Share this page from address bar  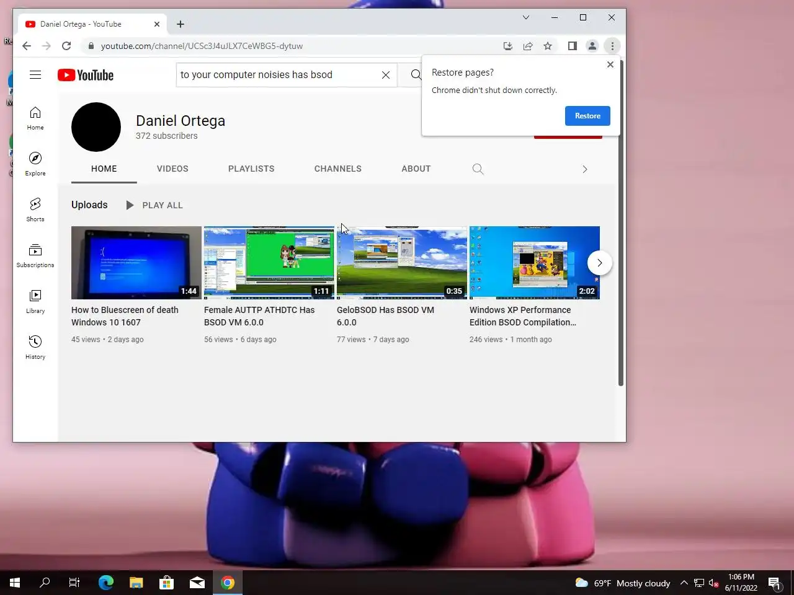tap(528, 46)
